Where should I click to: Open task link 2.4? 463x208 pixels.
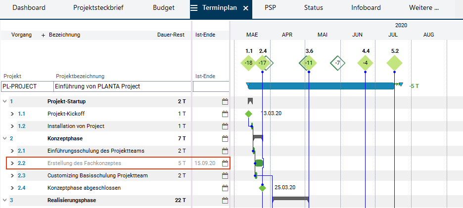[21, 188]
